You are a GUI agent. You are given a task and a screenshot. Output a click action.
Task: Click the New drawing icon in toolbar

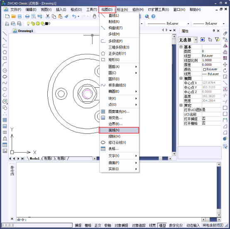click(x=7, y=16)
